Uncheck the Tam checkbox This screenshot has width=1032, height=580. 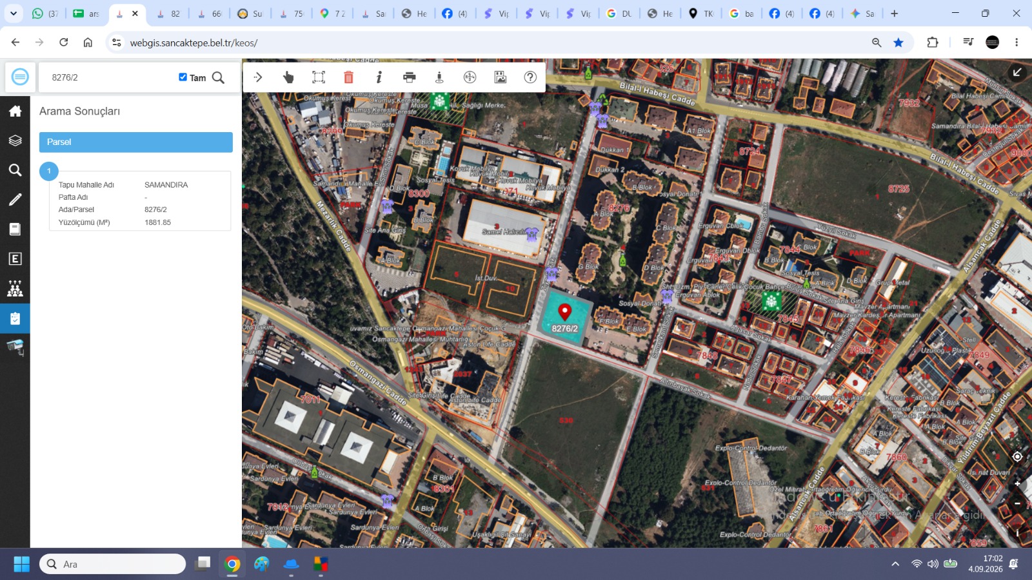pos(183,77)
